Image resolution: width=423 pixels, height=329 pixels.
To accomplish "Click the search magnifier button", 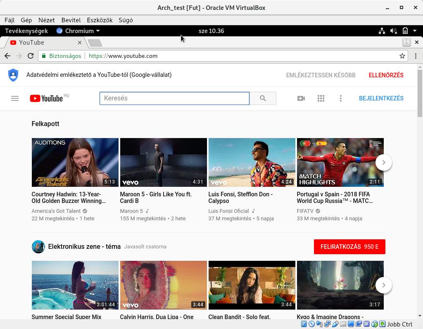I will (x=263, y=98).
